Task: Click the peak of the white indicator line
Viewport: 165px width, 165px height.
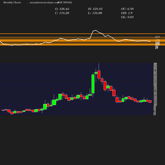Action: click(96, 30)
